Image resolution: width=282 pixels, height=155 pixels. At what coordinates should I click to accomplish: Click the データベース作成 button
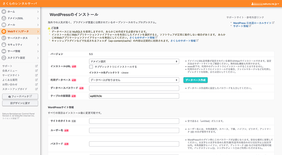tap(196, 80)
